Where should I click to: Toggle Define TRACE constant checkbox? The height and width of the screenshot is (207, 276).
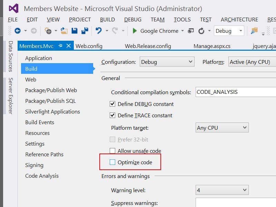click(112, 115)
